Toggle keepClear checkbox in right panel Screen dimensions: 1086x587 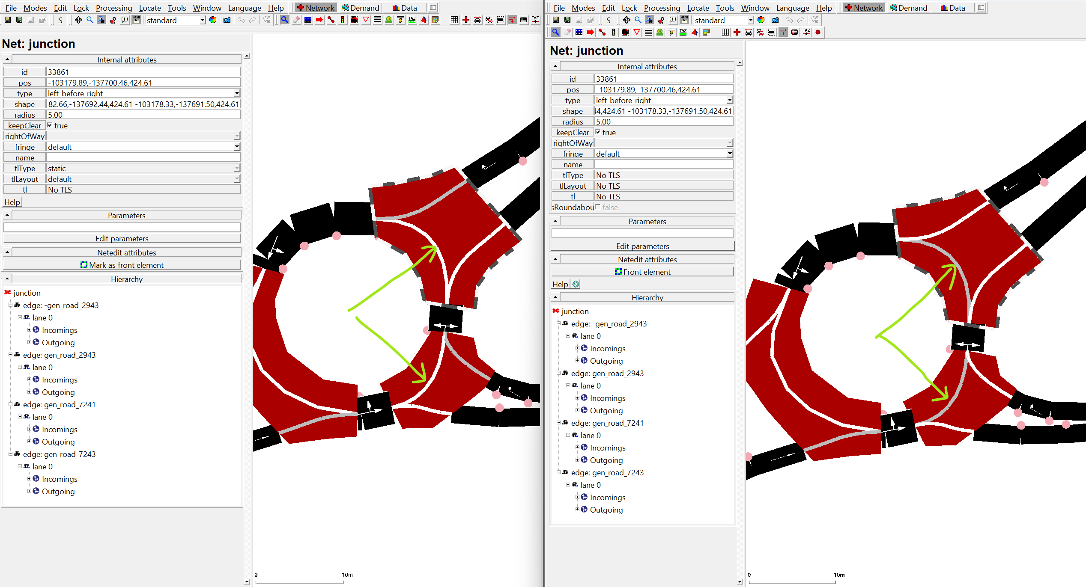(598, 132)
